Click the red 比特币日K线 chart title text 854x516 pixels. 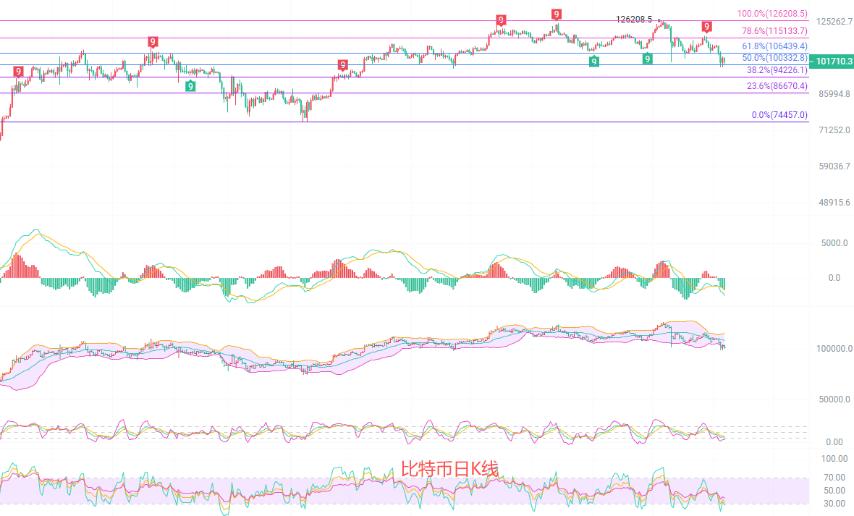449,469
